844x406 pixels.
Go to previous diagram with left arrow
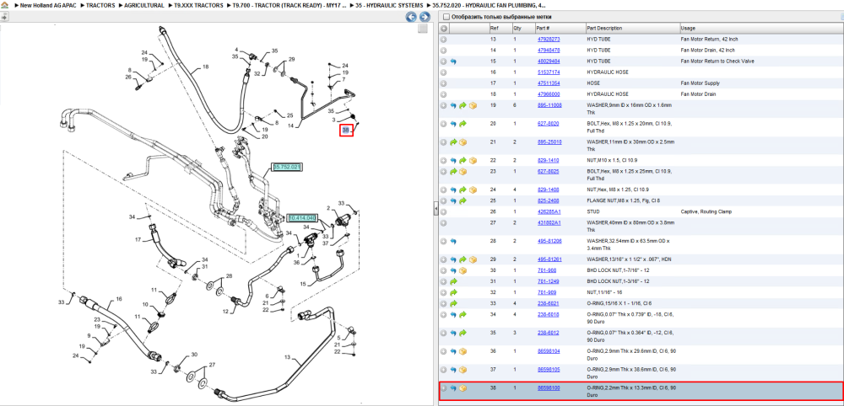tap(411, 17)
